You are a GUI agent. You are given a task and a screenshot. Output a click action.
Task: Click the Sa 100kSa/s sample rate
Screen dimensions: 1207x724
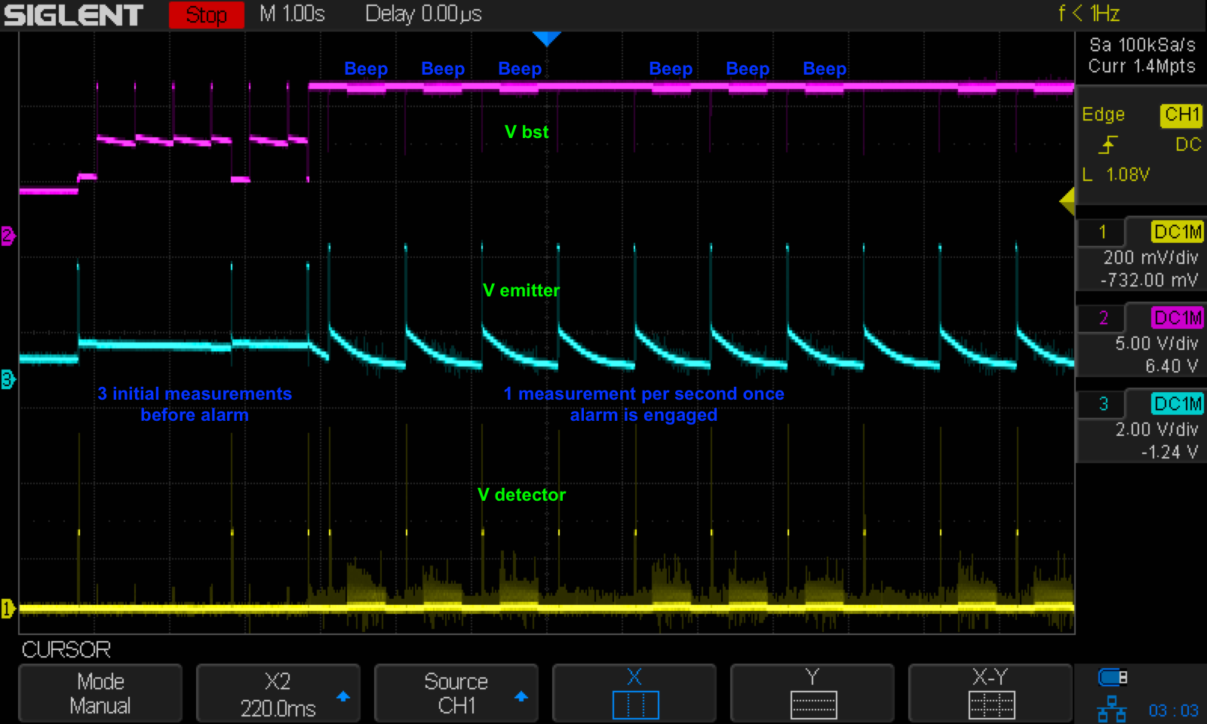(x=1142, y=44)
